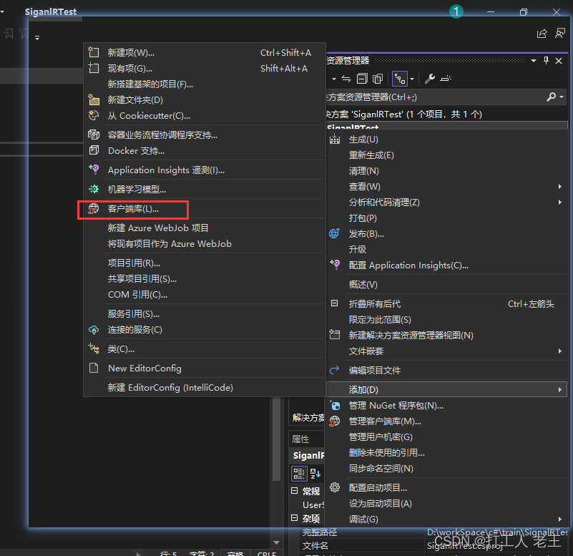Select 新建解决方案资源管理器视图(N)
This screenshot has width=573, height=556.
click(446, 335)
